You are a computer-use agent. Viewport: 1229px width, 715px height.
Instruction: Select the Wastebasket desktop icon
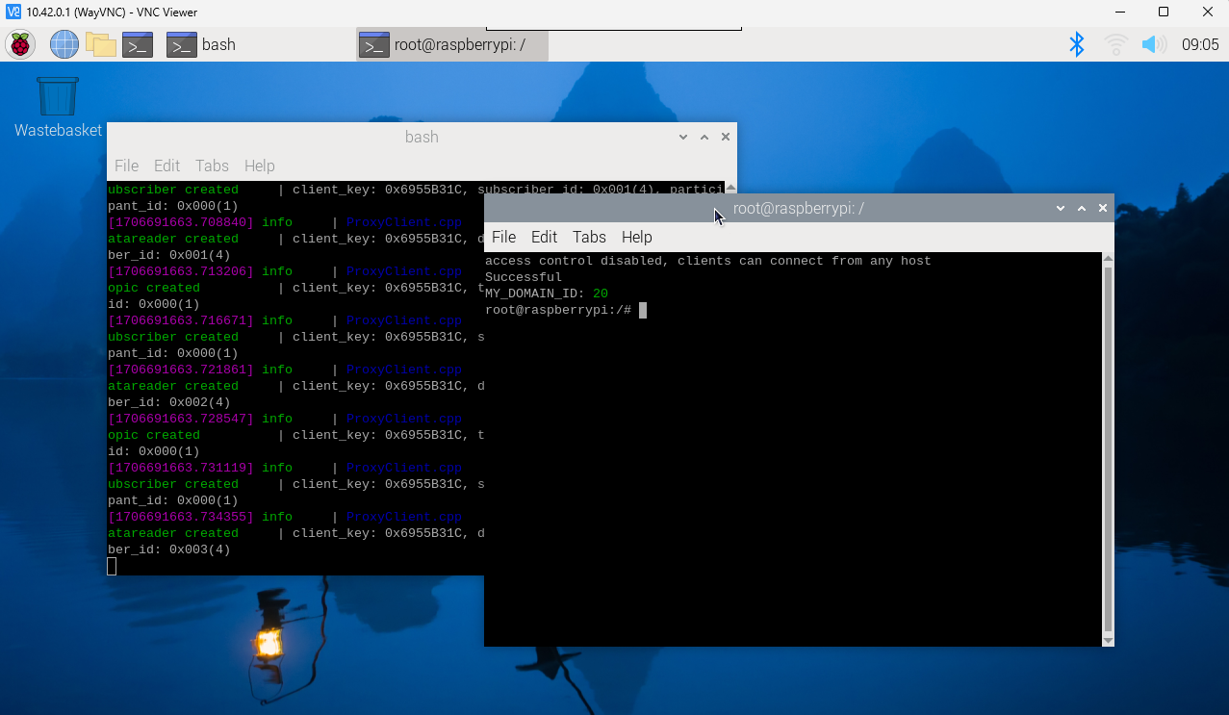coord(58,107)
